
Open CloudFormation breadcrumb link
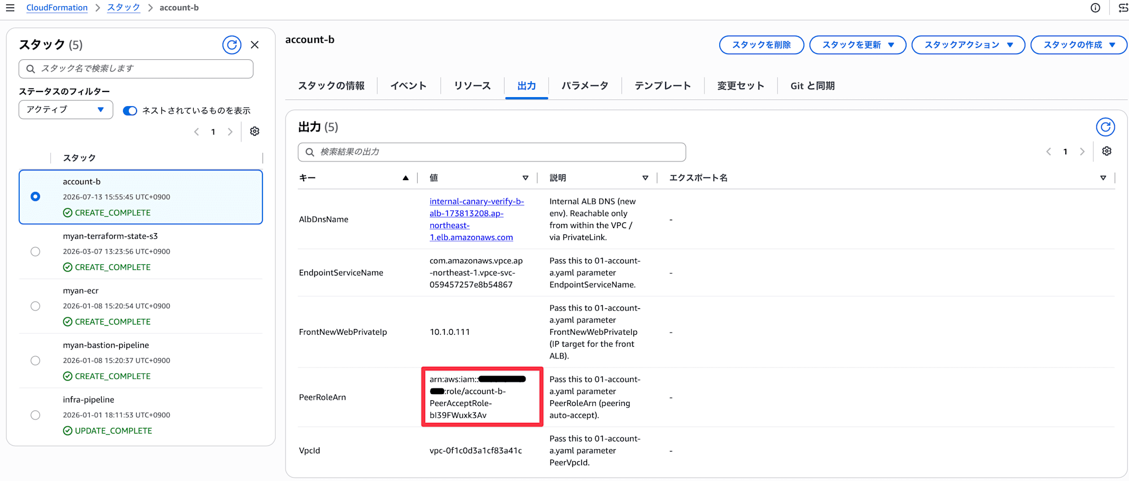coord(57,8)
